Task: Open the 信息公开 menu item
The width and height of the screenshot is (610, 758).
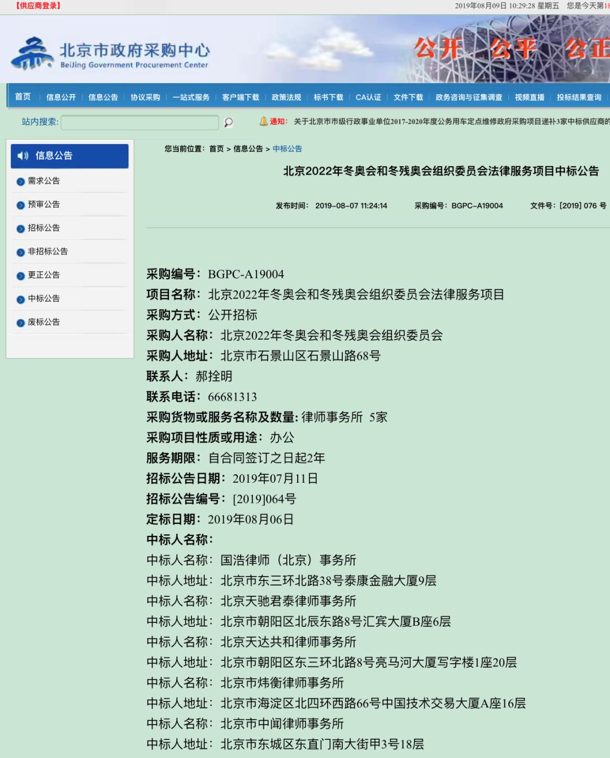Action: (x=61, y=97)
